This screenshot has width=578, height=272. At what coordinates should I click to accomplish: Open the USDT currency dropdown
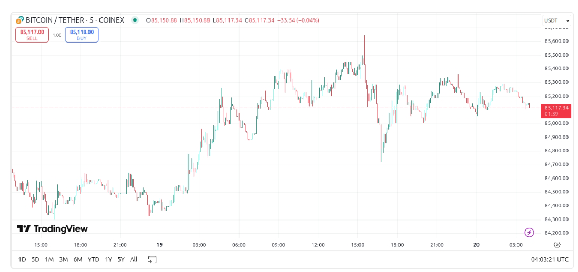[x=557, y=20]
